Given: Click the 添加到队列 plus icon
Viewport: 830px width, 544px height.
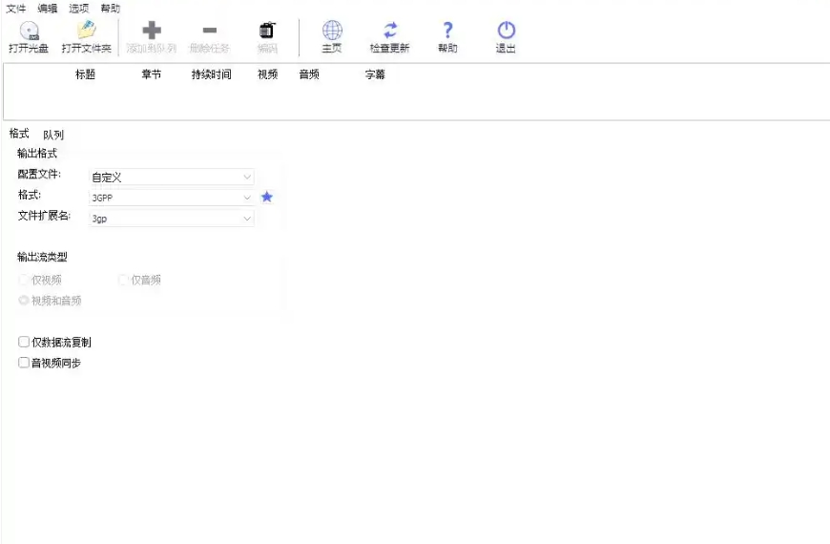Looking at the screenshot, I should click(151, 32).
